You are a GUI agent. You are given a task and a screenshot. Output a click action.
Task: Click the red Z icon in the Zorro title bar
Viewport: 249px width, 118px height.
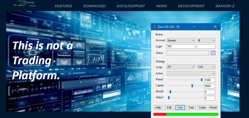pos(154,27)
